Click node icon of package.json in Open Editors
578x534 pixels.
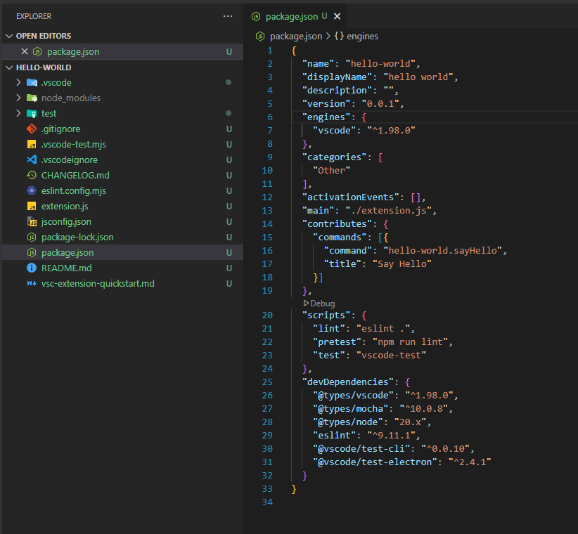tap(37, 51)
